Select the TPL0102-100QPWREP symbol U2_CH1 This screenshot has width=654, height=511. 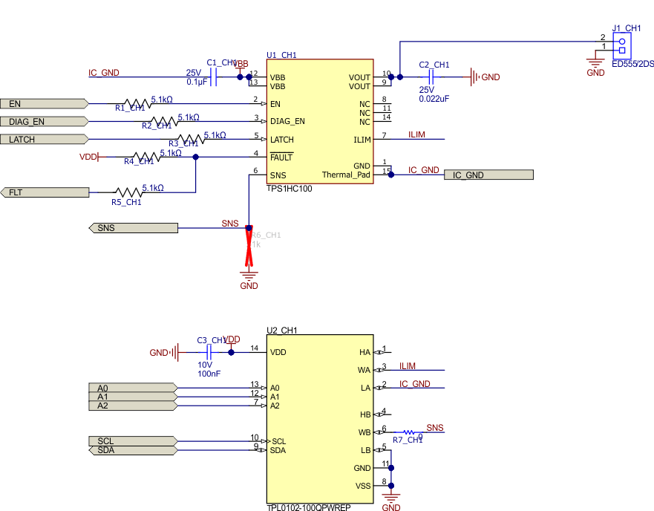(x=319, y=416)
